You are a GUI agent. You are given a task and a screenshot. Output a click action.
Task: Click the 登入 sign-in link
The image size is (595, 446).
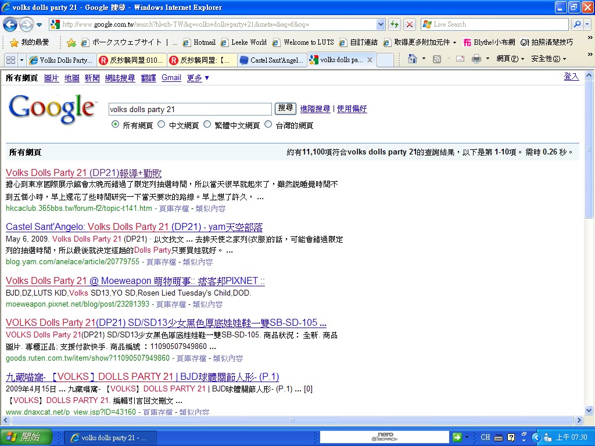tap(571, 77)
